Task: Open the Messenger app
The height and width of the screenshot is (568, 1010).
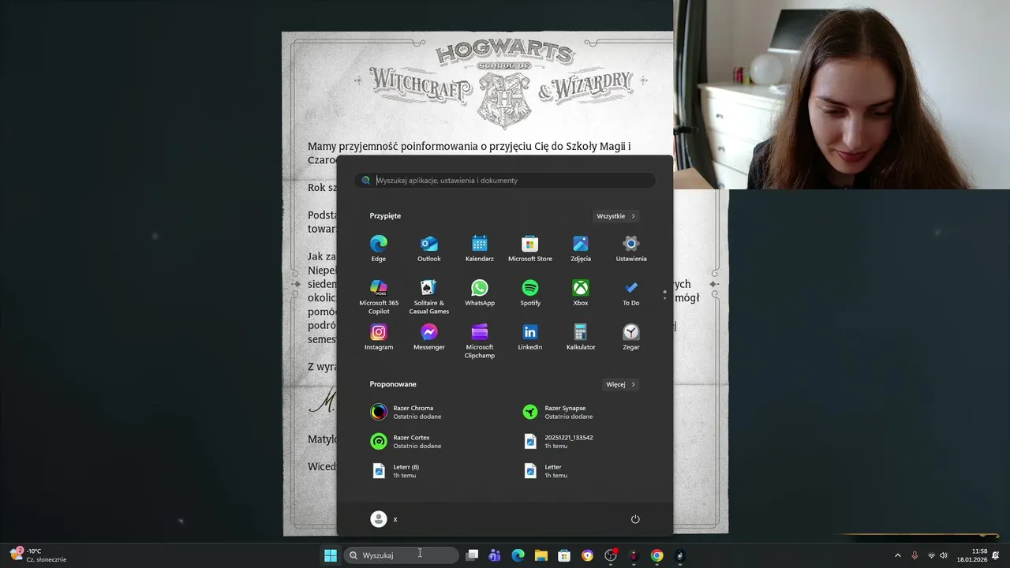Action: click(x=429, y=337)
